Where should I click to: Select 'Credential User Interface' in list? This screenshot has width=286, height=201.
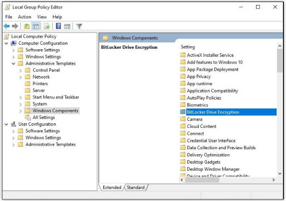[x=211, y=141]
